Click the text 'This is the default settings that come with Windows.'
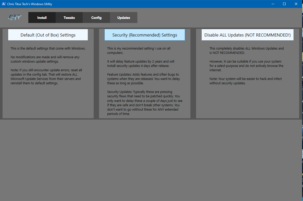The width and height of the screenshot is (303, 201). tap(48, 48)
